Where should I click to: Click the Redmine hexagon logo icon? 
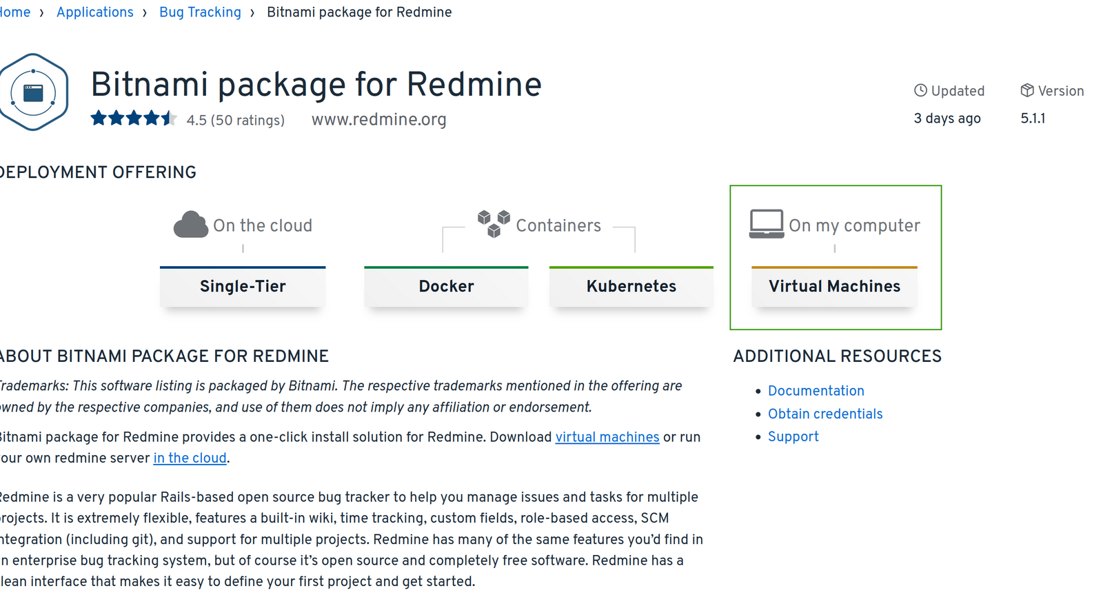(33, 92)
